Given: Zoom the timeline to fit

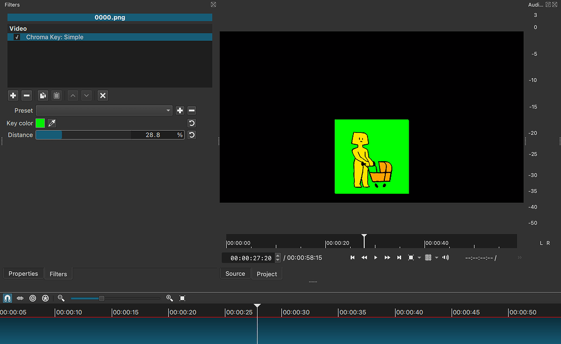Looking at the screenshot, I should (182, 298).
